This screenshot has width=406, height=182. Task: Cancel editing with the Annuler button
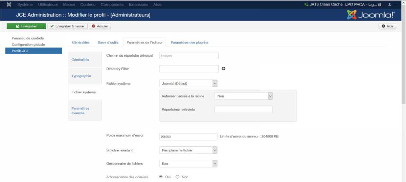(100, 26)
